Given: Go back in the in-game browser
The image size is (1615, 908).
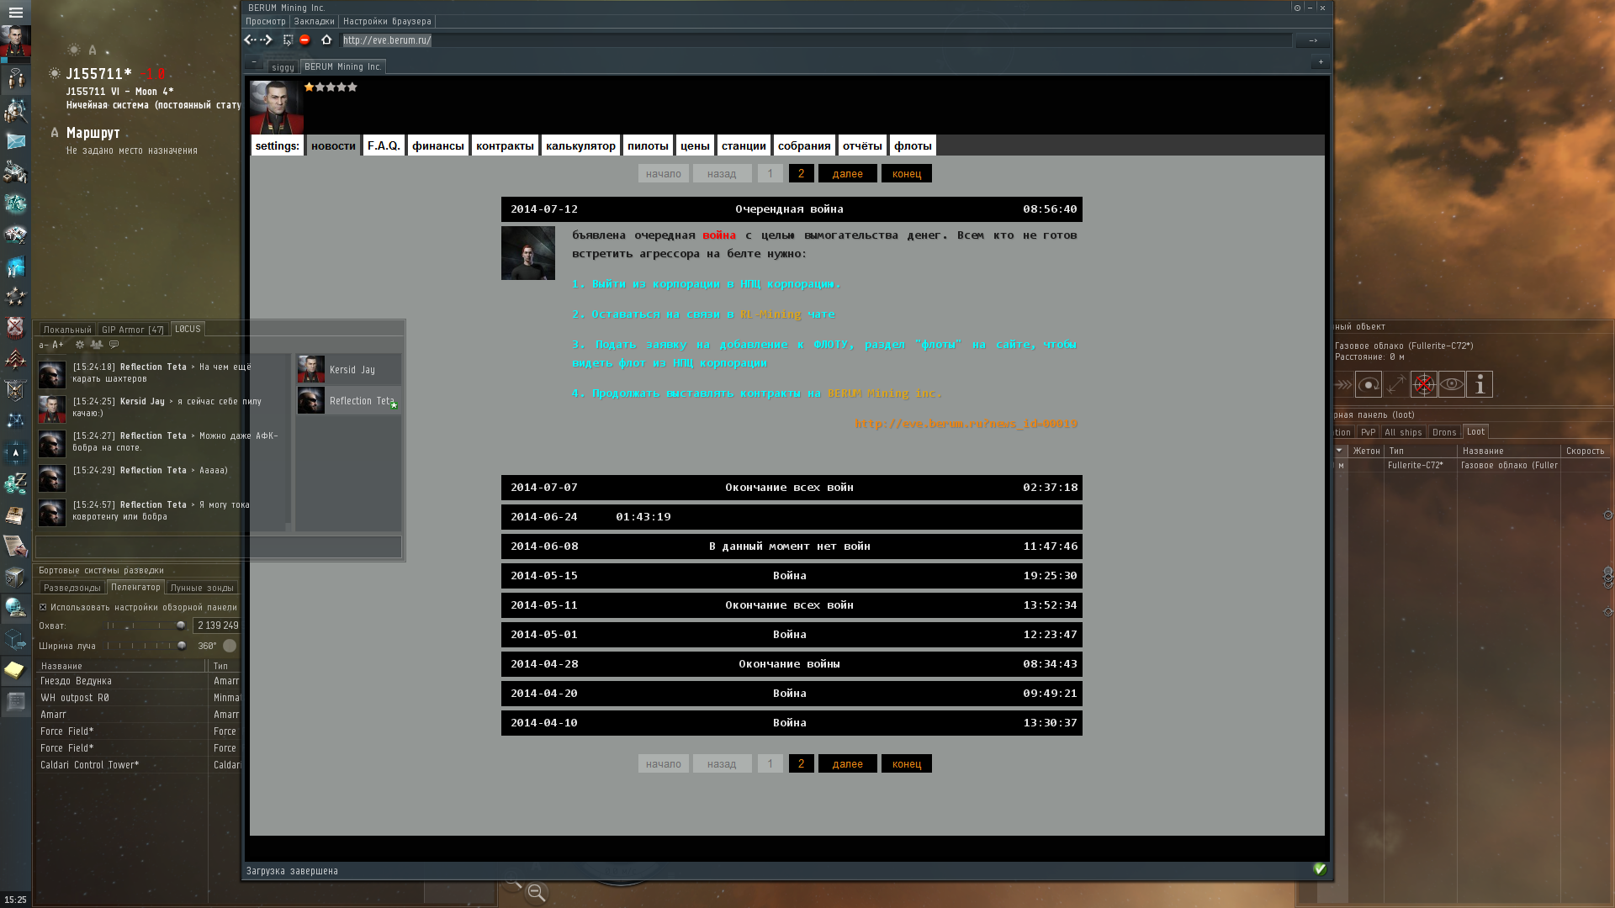Looking at the screenshot, I should click(x=250, y=40).
